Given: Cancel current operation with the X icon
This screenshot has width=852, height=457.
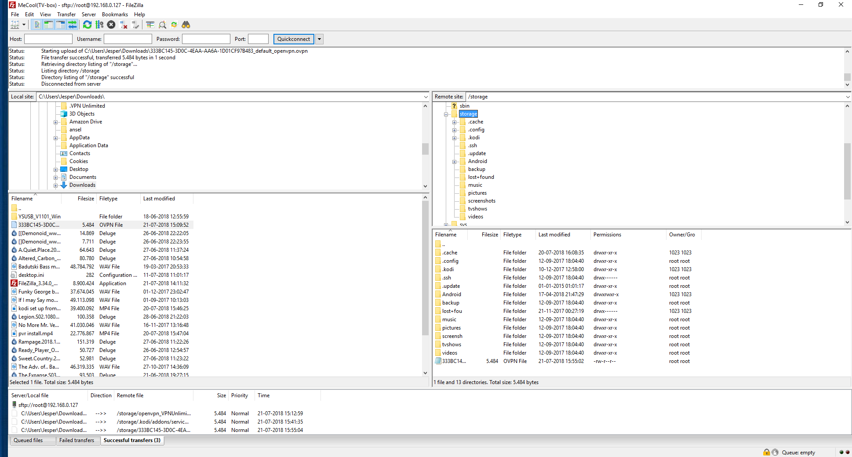Looking at the screenshot, I should coord(111,25).
